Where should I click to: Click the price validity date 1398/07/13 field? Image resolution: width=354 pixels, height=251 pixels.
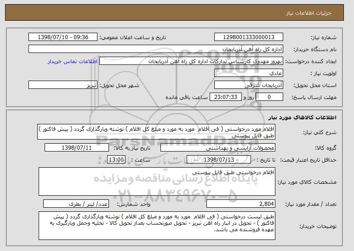coord(219,160)
